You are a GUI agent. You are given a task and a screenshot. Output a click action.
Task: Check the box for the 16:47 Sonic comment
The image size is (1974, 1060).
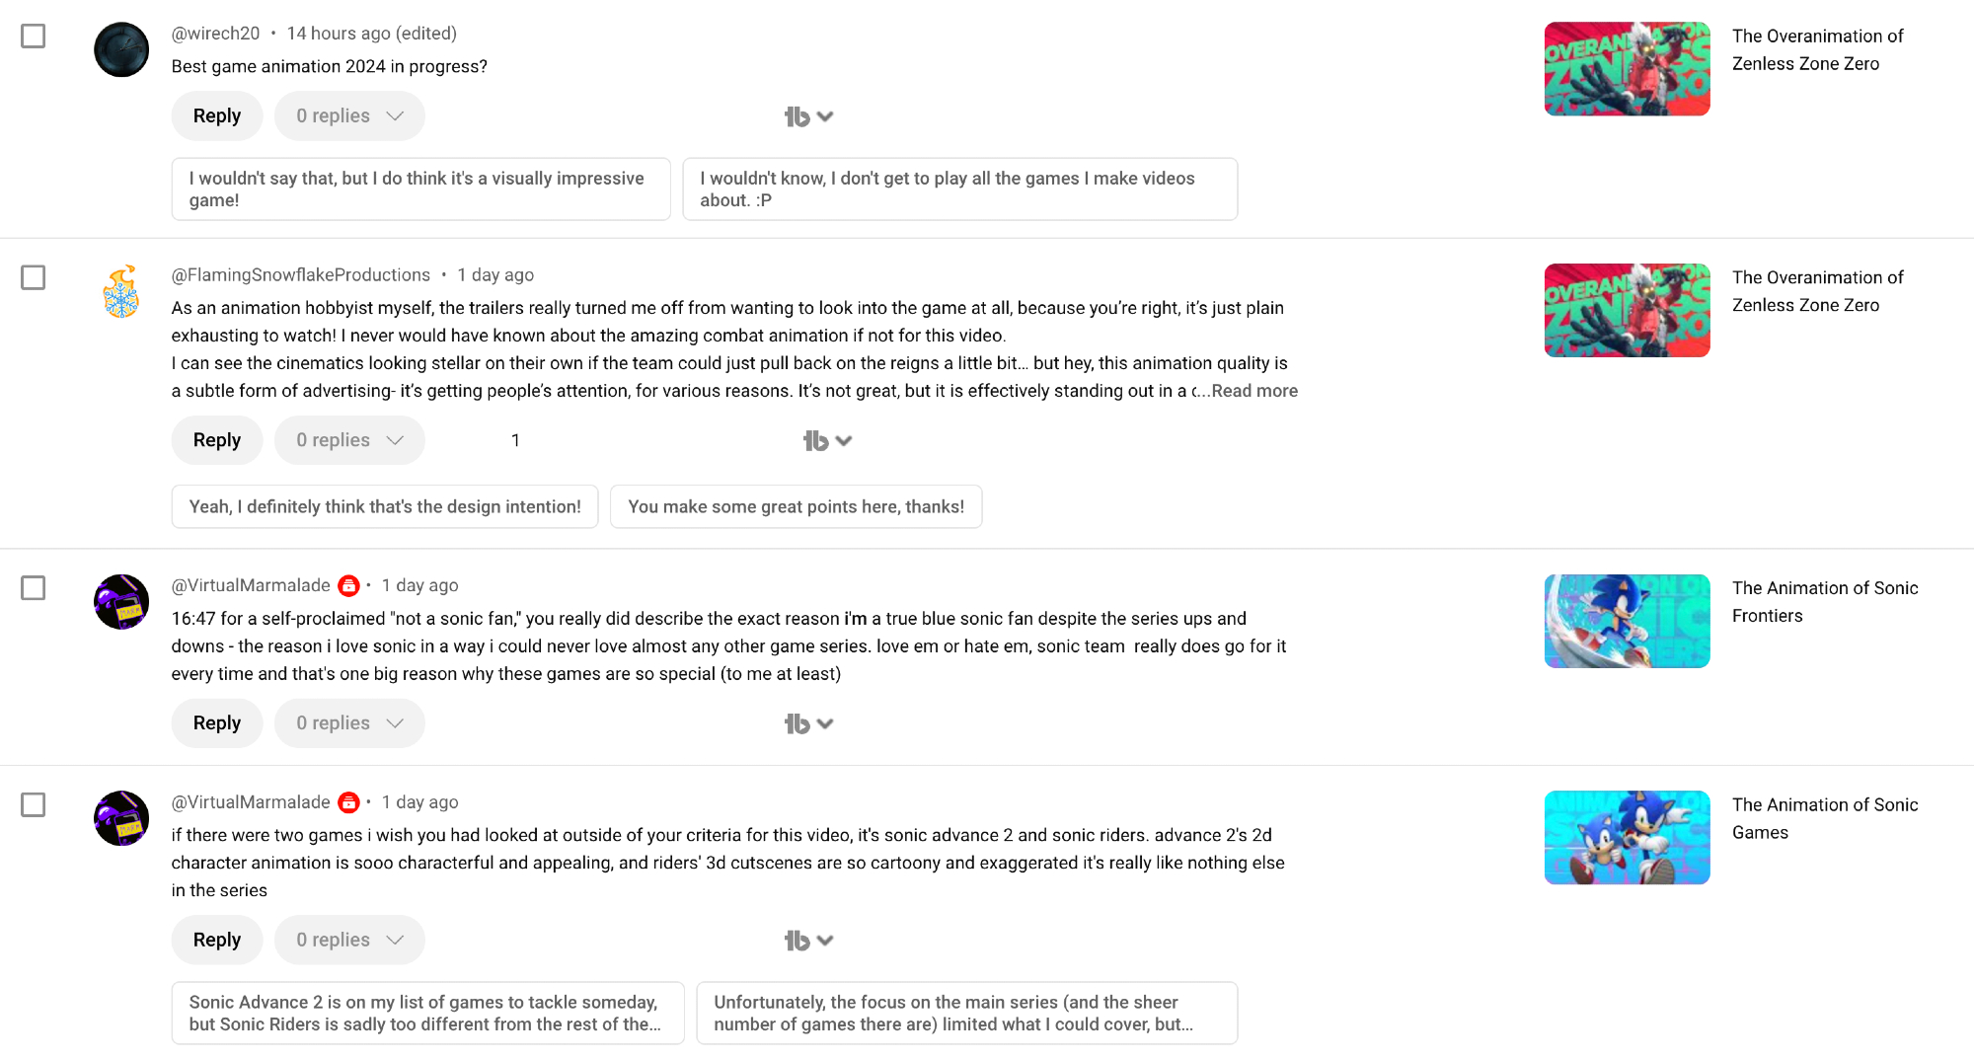(34, 588)
